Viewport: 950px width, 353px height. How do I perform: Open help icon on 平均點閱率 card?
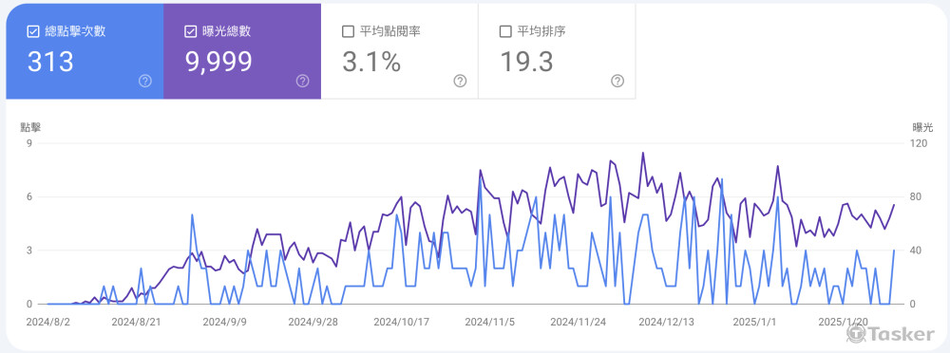pos(460,82)
